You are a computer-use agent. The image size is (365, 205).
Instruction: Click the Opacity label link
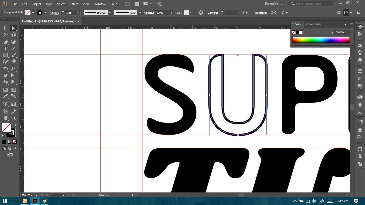point(149,13)
